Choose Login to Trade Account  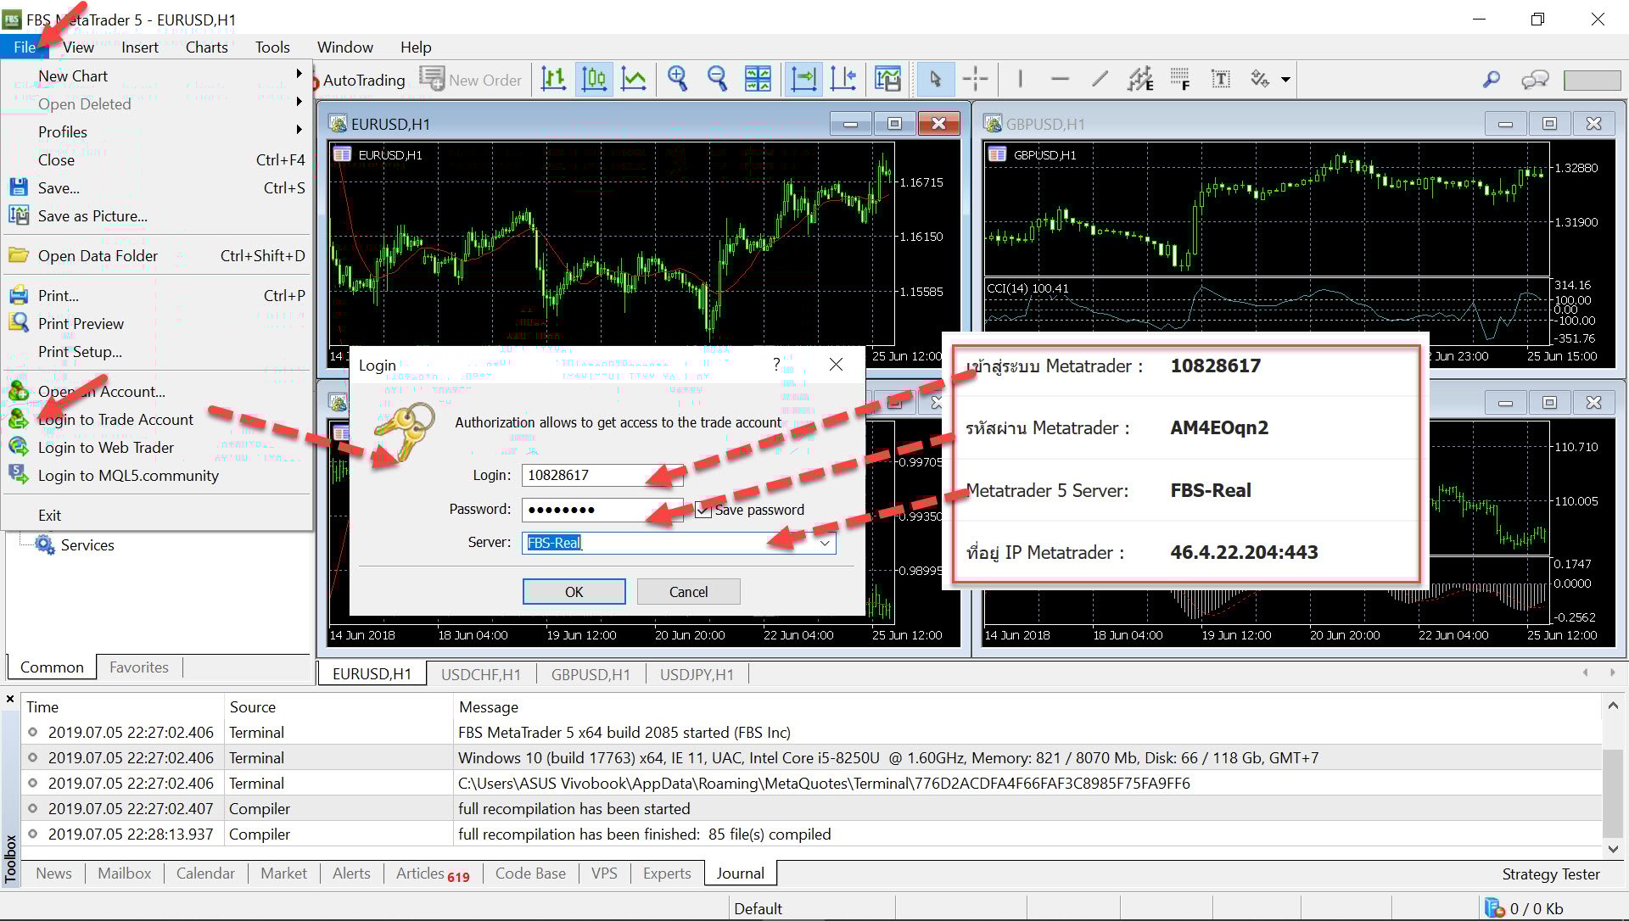click(x=157, y=419)
